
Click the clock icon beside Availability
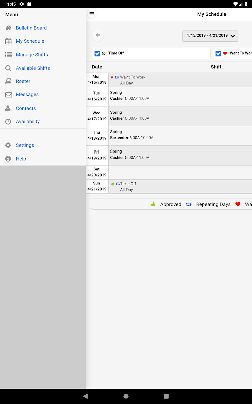coord(8,122)
